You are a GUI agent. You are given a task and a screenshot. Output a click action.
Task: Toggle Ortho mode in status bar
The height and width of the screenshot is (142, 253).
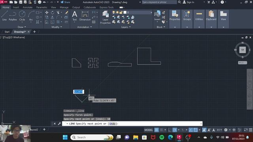[170, 130]
